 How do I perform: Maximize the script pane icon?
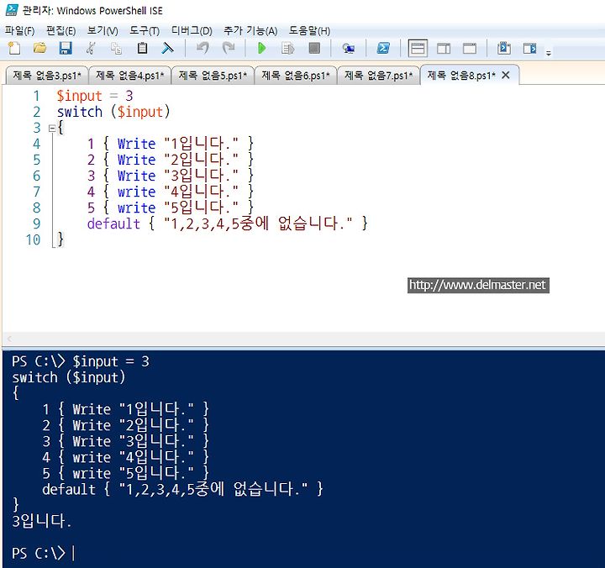point(470,49)
